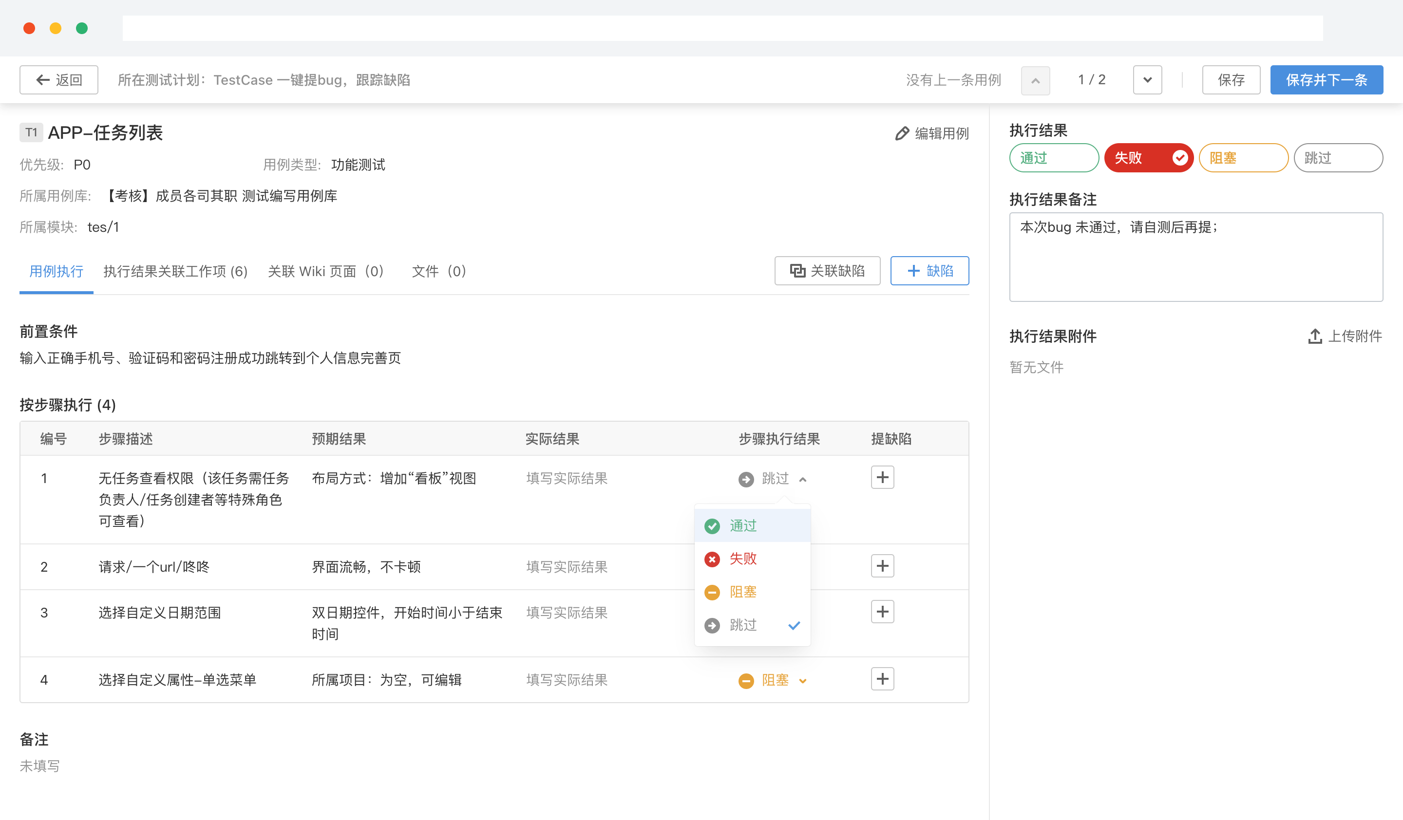This screenshot has height=820, width=1403.
Task: Click the 编辑用例 pencil icon
Action: [903, 133]
